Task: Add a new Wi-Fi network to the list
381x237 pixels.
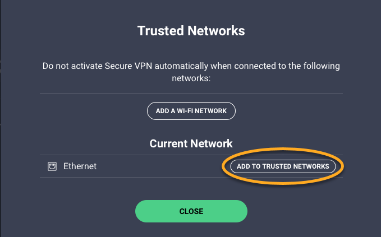Action: point(191,111)
